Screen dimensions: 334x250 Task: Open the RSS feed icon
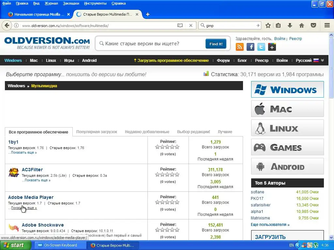click(x=240, y=47)
